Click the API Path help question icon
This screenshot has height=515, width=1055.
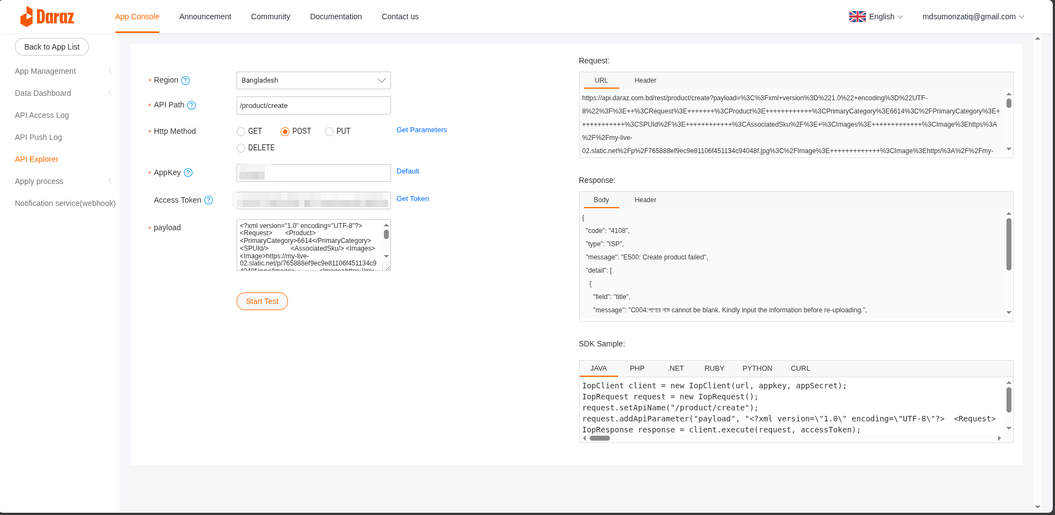(191, 105)
